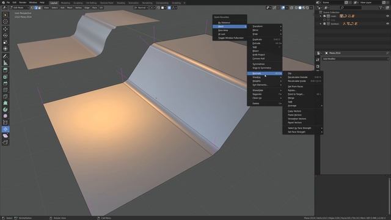
Task: Click the Blender logo icon
Action: click(x=3, y=2)
